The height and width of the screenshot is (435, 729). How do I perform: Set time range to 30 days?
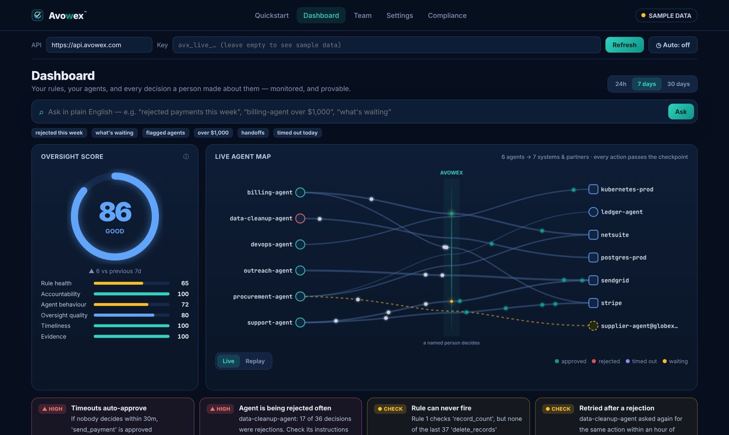click(x=678, y=84)
